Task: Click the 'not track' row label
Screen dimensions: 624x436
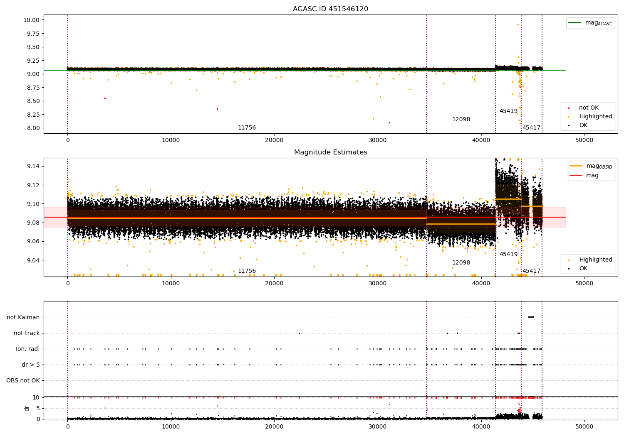Action: (x=27, y=333)
